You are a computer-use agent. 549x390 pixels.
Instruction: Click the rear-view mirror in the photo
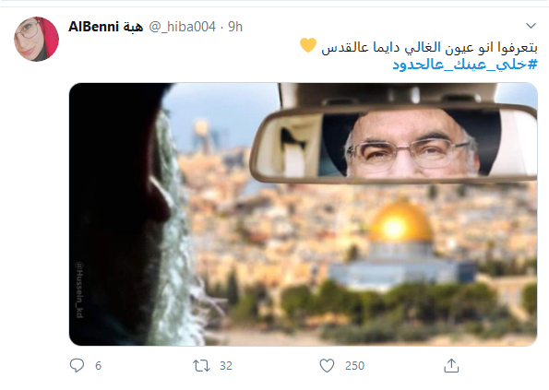point(393,144)
